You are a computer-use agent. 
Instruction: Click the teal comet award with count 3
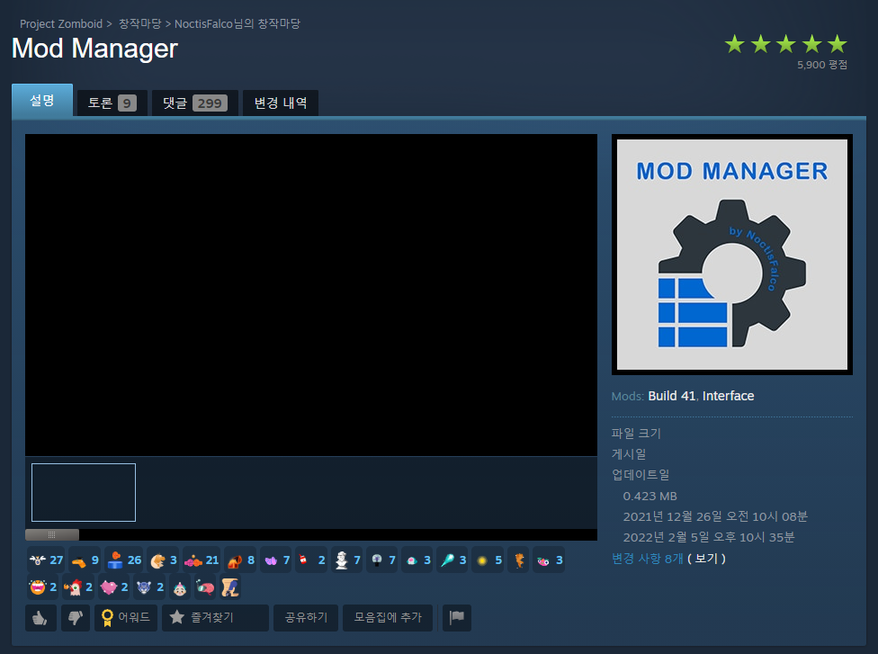pyautogui.click(x=452, y=560)
